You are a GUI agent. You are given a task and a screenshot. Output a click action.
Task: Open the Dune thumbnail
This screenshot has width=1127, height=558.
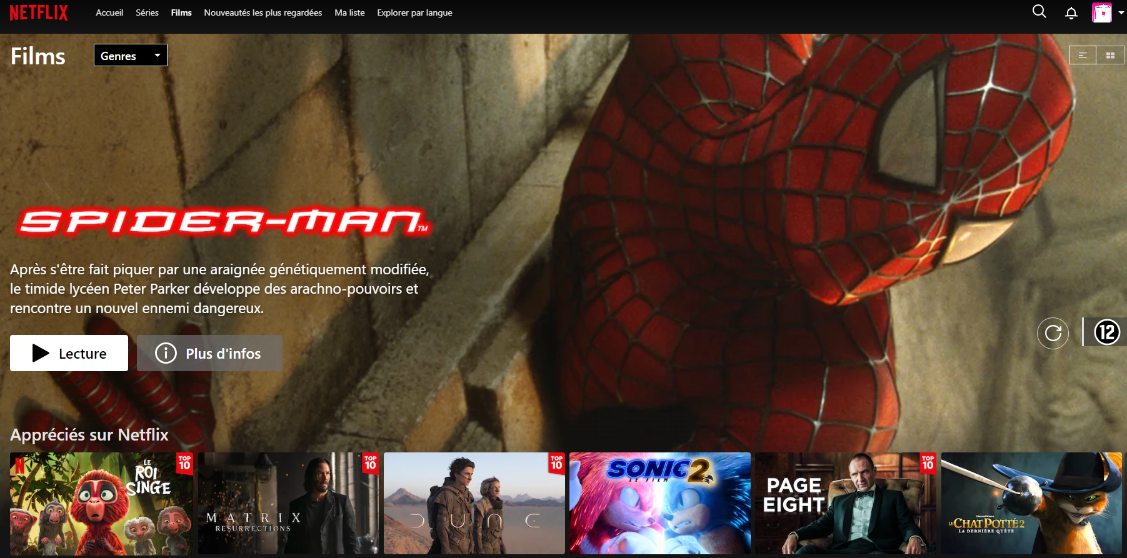coord(474,504)
